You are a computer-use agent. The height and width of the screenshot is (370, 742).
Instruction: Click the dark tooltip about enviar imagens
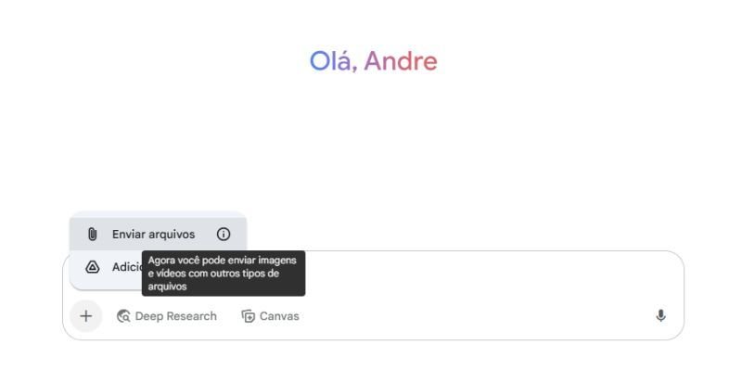[x=224, y=274]
